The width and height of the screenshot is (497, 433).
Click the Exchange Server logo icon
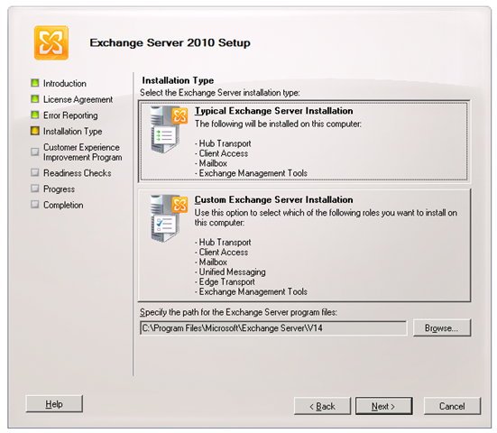(x=51, y=42)
